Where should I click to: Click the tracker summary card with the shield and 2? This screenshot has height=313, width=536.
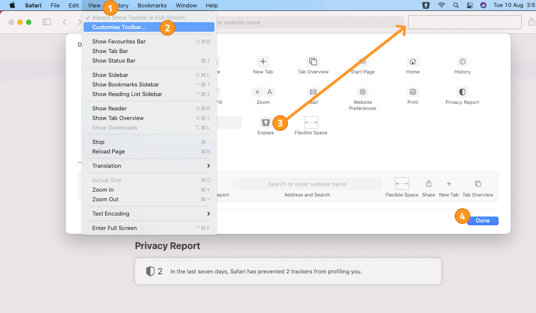pyautogui.click(x=288, y=271)
